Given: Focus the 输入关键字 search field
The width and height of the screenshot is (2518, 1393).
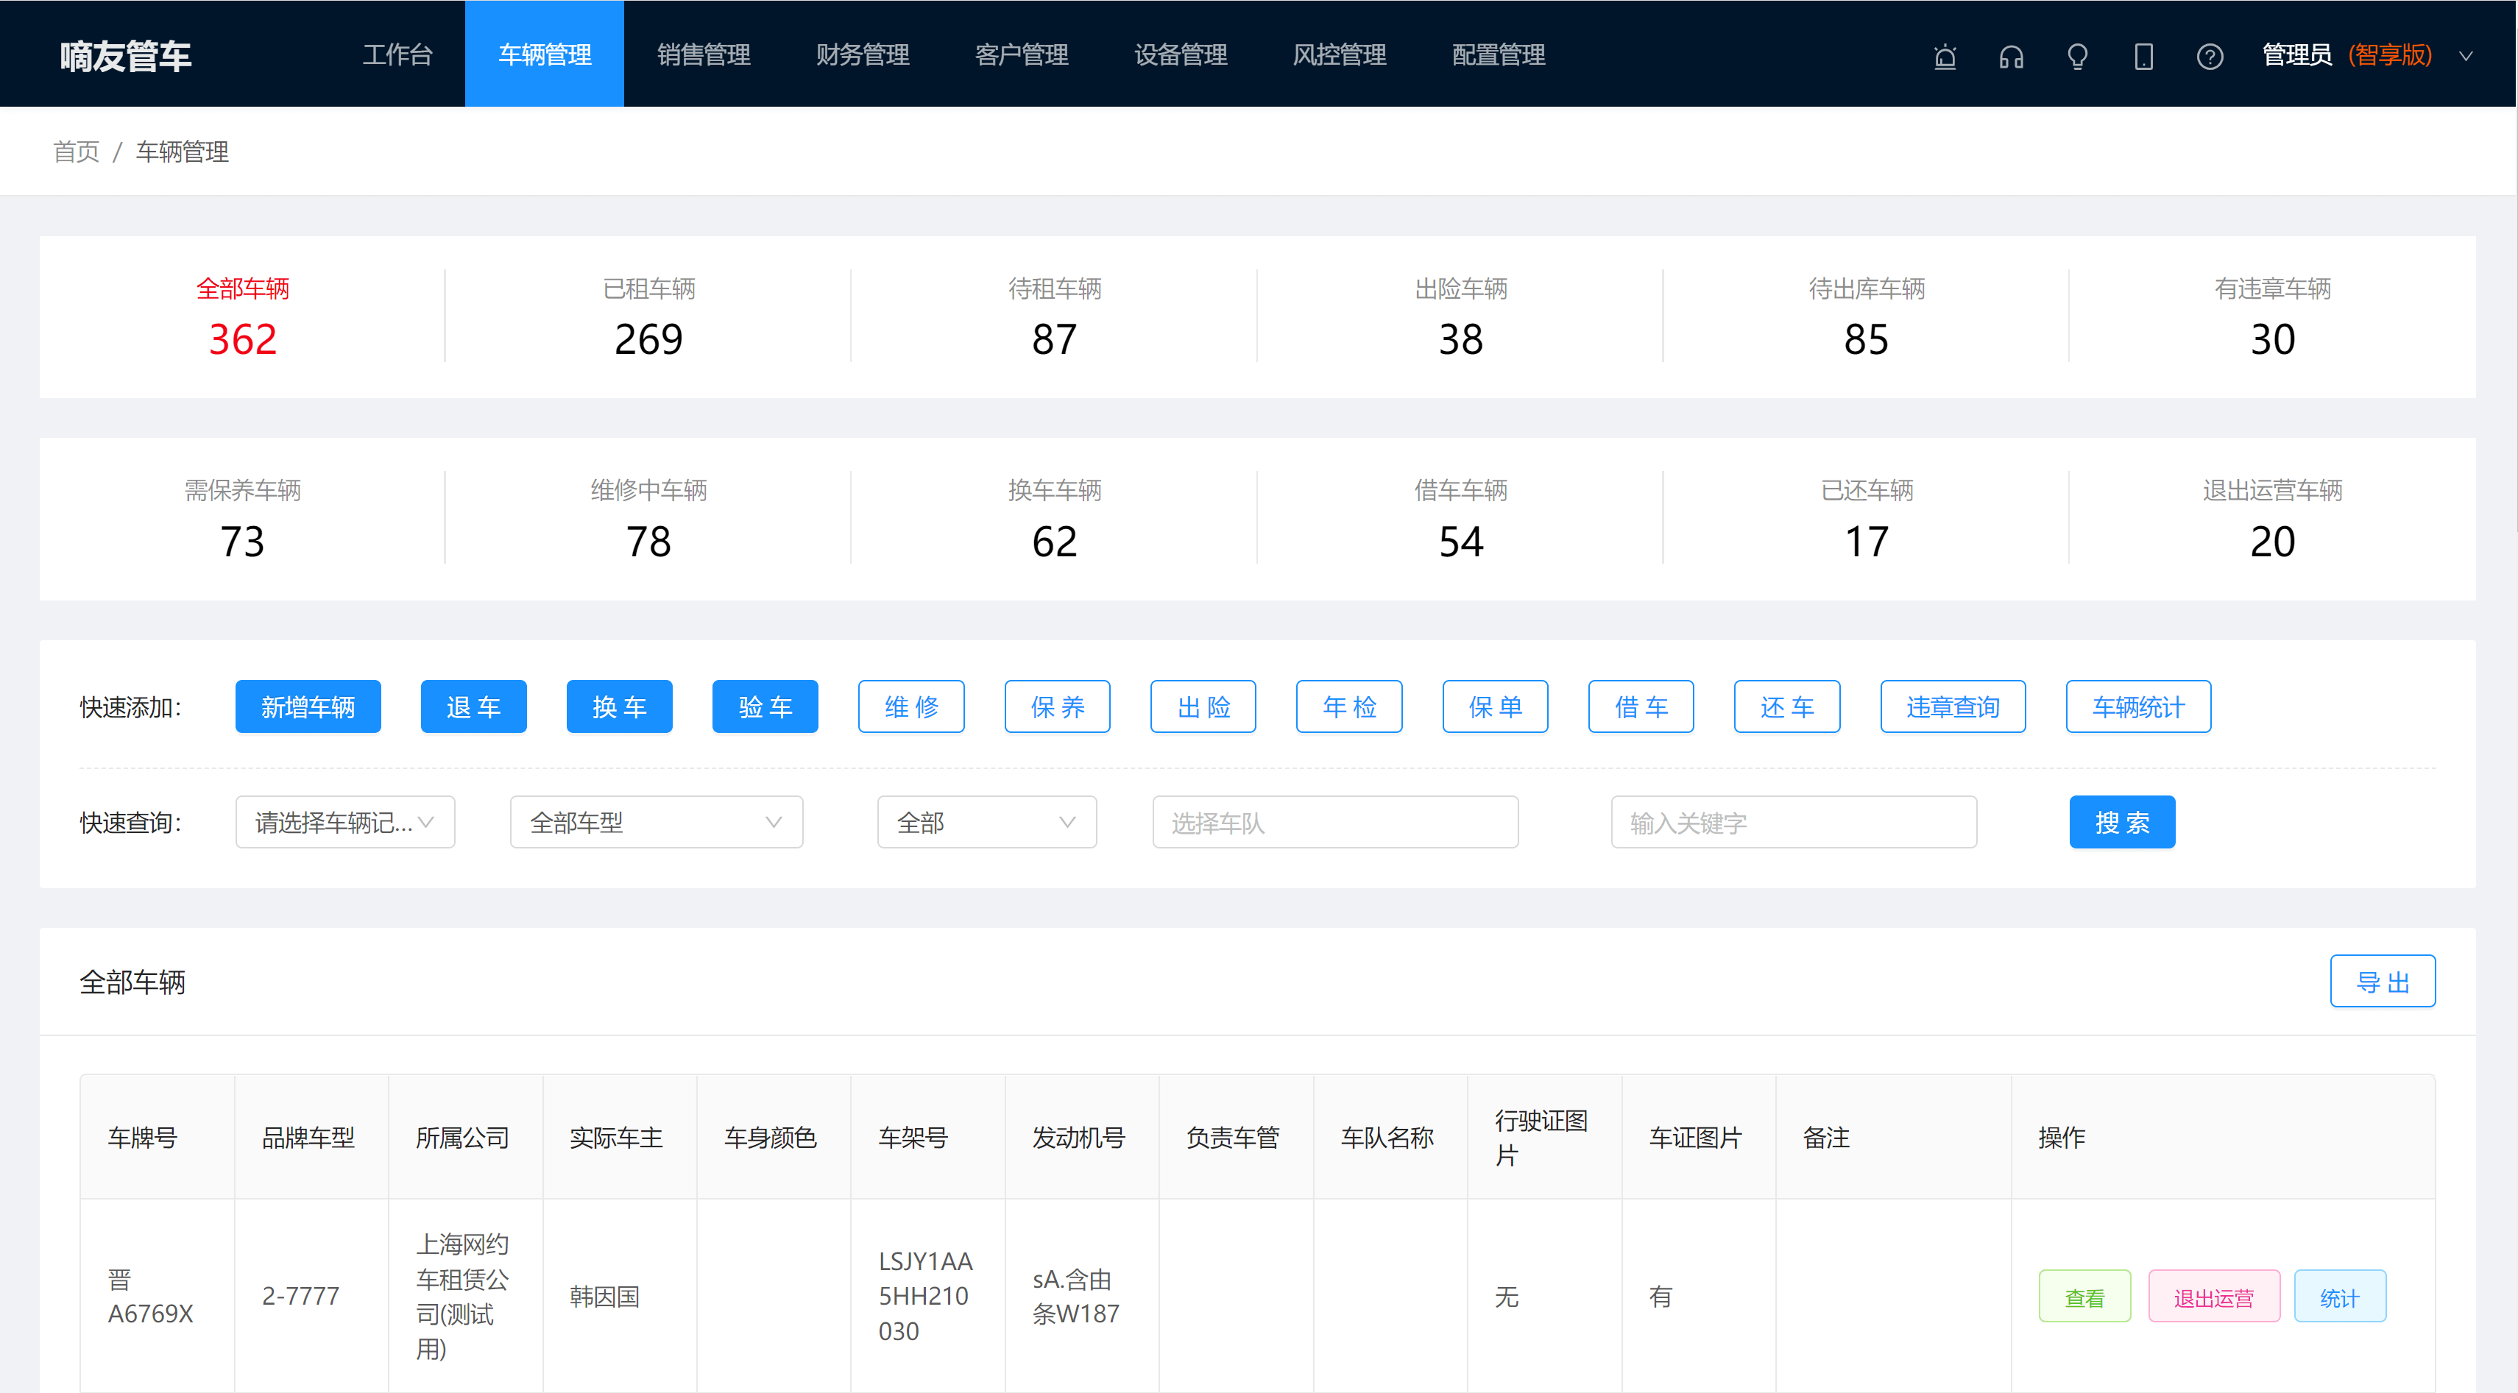Looking at the screenshot, I should tap(1794, 822).
